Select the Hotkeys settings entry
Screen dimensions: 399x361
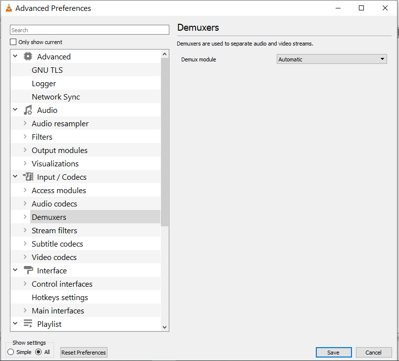60,297
